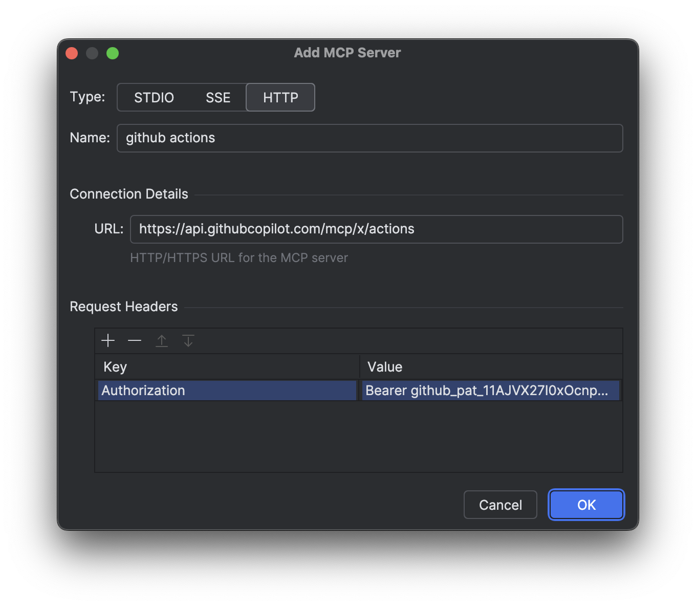Switch server type to SSE
The width and height of the screenshot is (696, 606).
218,97
